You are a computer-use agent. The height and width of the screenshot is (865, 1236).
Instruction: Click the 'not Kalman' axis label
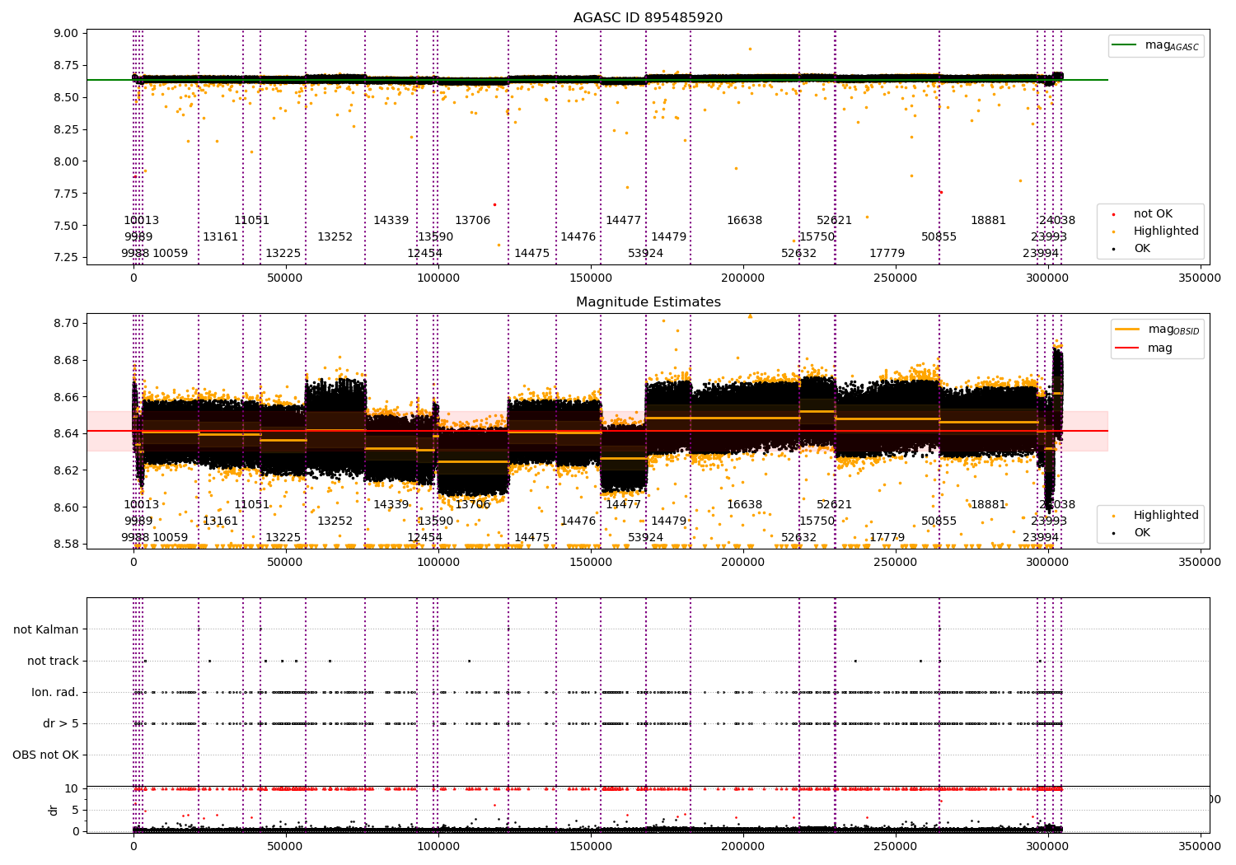coord(46,629)
